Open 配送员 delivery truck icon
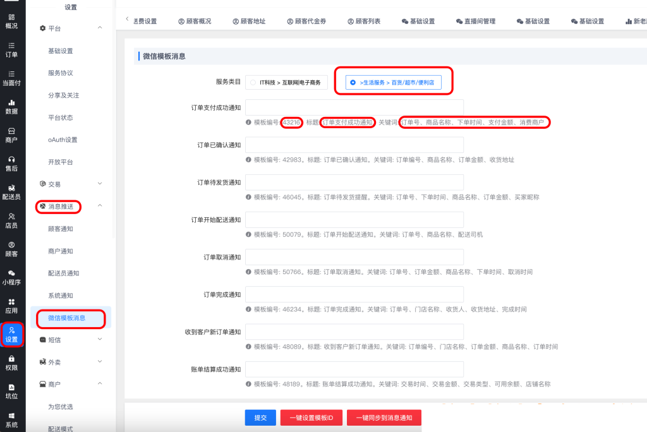 point(11,188)
